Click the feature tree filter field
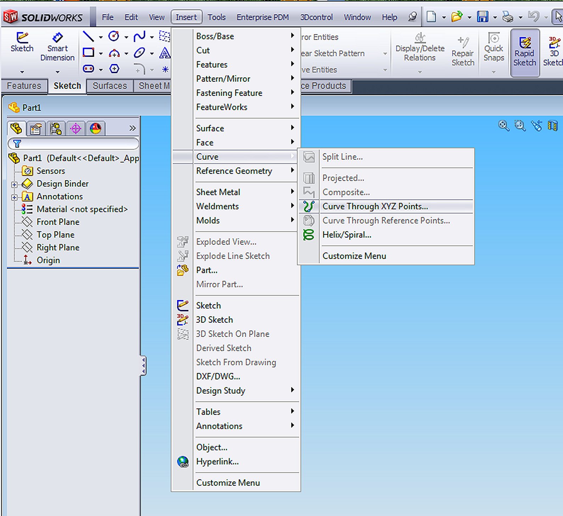This screenshot has height=516, width=563. pos(73,143)
